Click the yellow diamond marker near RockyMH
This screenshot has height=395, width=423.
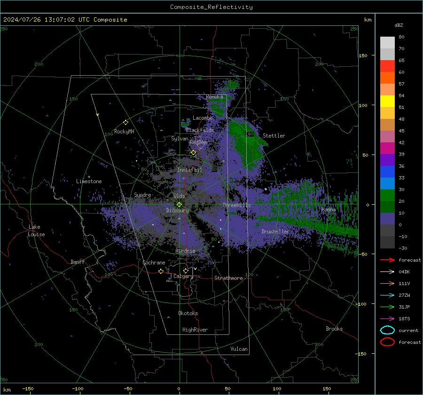coord(125,123)
